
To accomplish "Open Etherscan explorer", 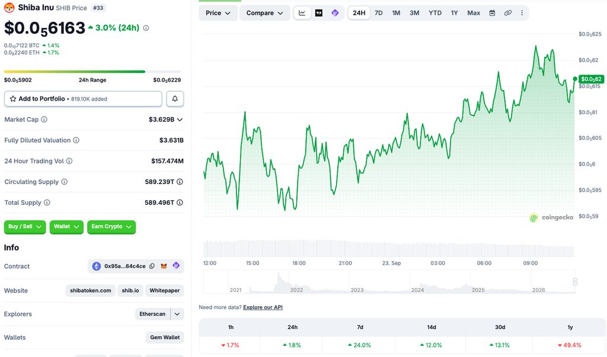I will (x=152, y=314).
